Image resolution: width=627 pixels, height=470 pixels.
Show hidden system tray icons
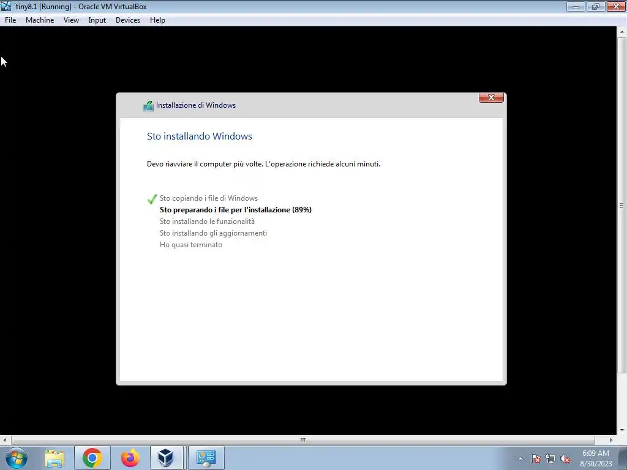click(520, 458)
